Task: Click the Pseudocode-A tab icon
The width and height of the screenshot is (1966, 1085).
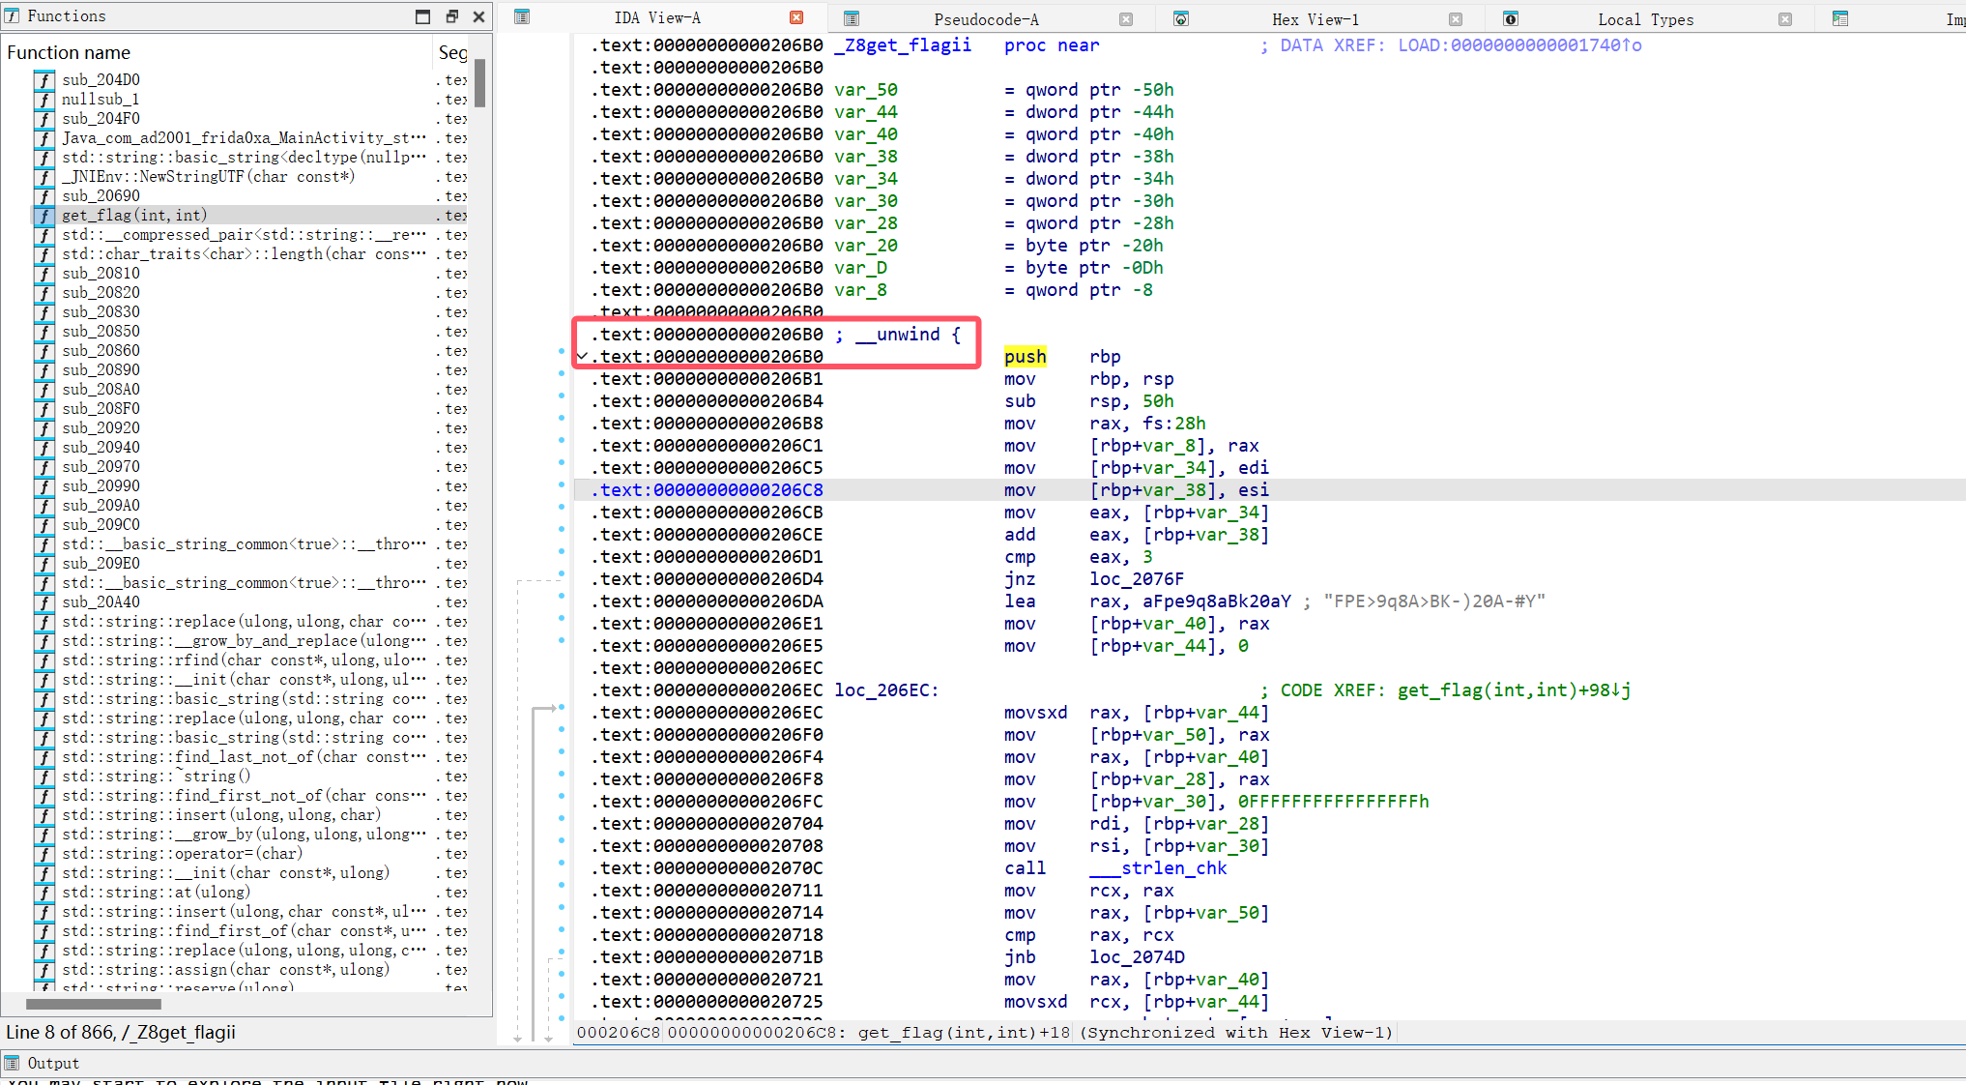Action: (852, 18)
